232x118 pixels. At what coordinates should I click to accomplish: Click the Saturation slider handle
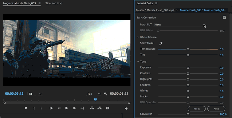point(188,114)
